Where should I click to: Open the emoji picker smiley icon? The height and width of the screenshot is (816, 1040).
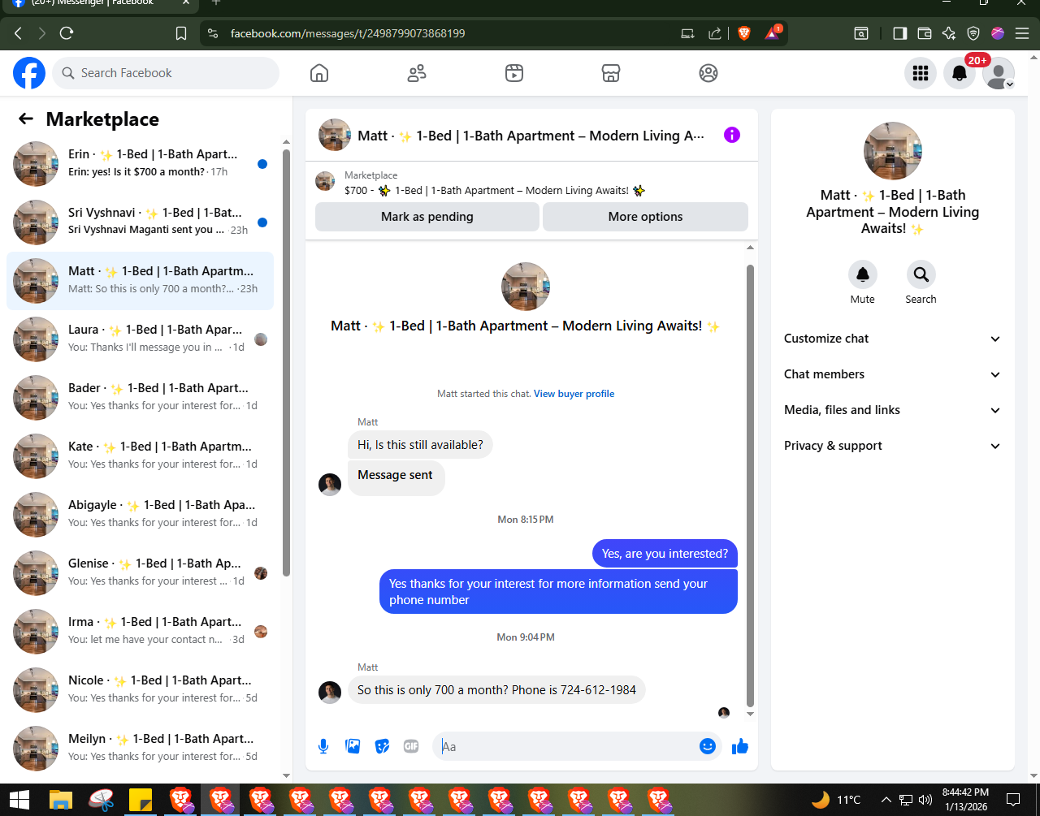[x=708, y=746]
